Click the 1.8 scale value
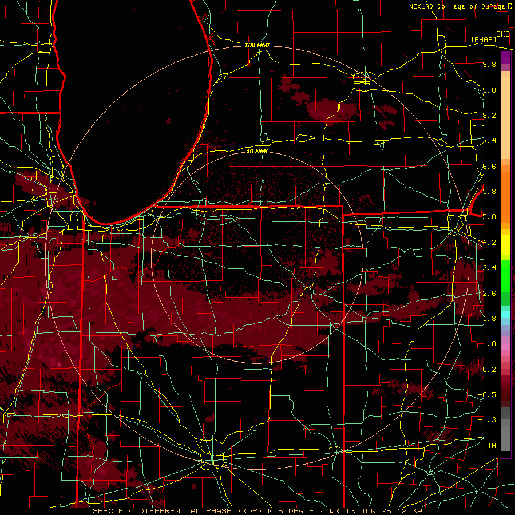Viewport: 515px width, 515px height. pos(489,318)
